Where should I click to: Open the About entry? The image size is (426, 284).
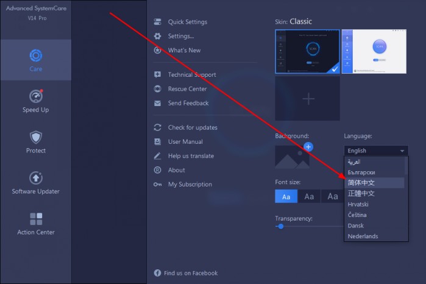pos(176,170)
